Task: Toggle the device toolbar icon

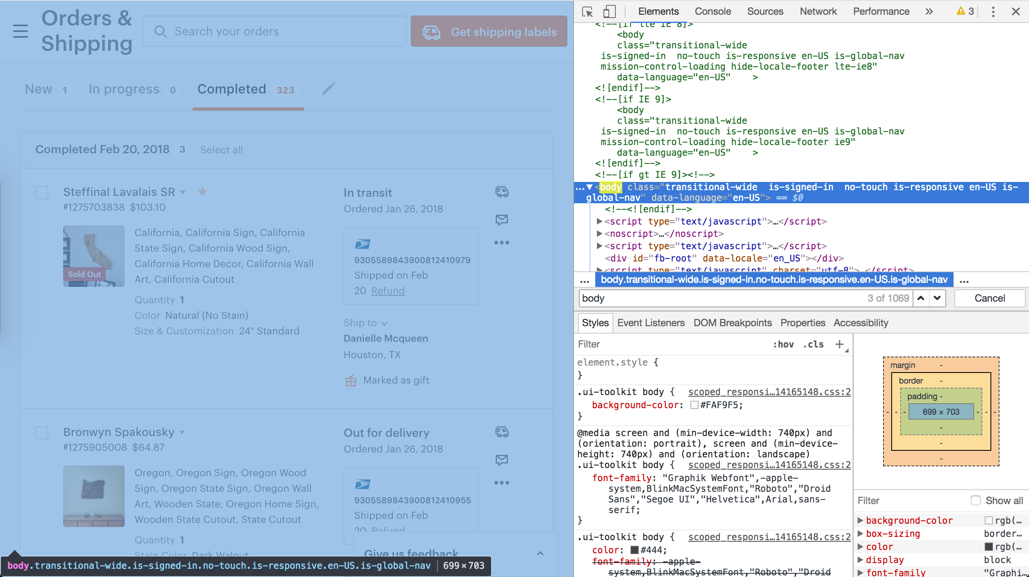Action: 609,11
